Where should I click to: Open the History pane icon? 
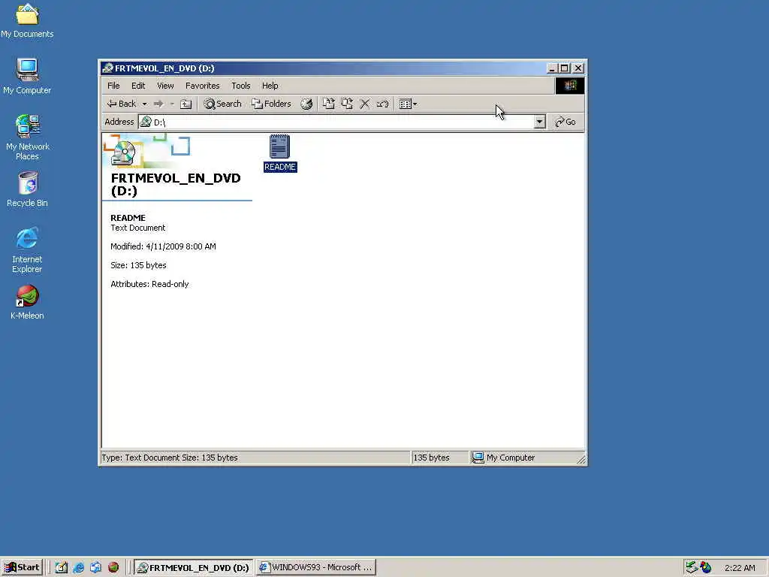[306, 104]
